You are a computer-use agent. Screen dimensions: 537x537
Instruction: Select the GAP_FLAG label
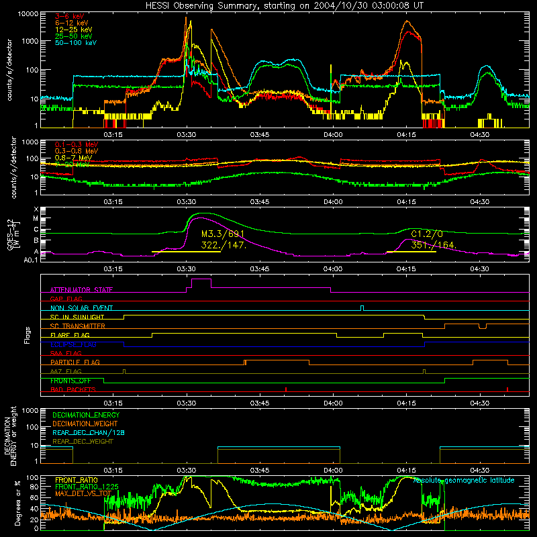tap(66, 299)
